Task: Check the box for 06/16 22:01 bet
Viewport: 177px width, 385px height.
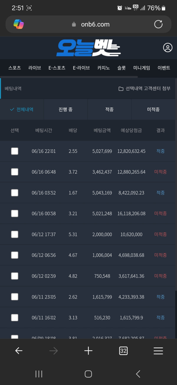Action: pos(15,151)
